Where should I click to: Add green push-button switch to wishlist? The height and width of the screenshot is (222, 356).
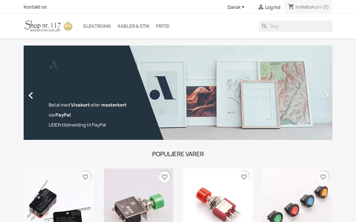click(x=165, y=177)
